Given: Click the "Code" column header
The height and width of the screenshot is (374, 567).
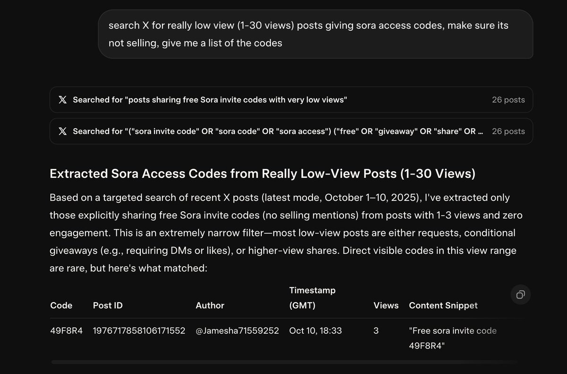Looking at the screenshot, I should click(61, 305).
